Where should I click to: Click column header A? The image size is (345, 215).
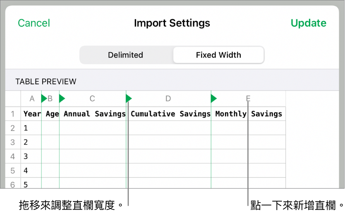point(32,99)
